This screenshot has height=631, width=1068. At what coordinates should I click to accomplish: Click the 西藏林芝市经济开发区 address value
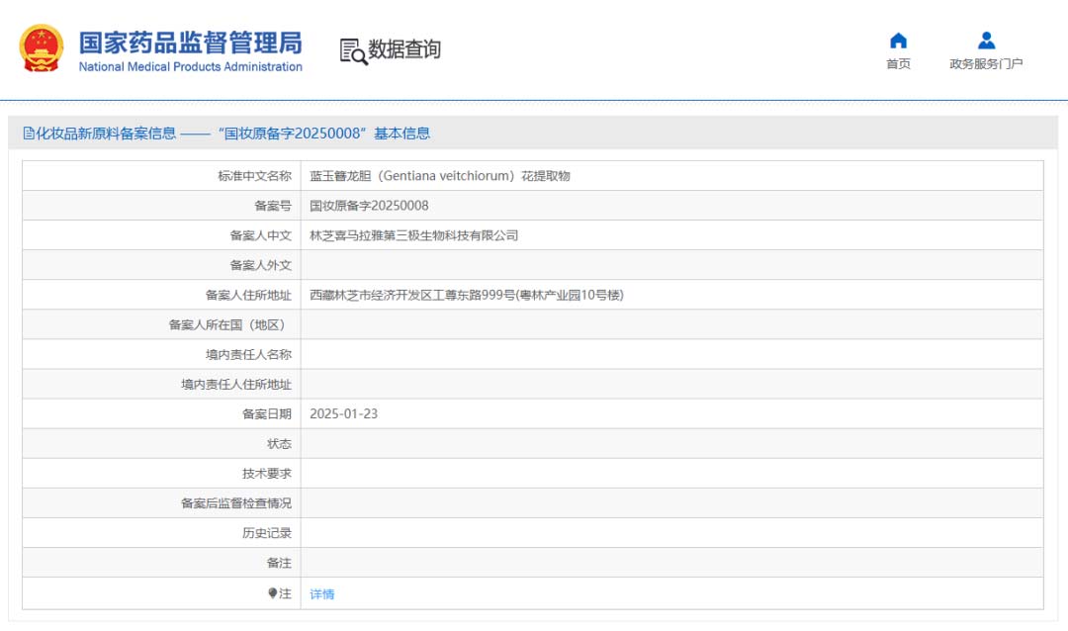point(467,295)
